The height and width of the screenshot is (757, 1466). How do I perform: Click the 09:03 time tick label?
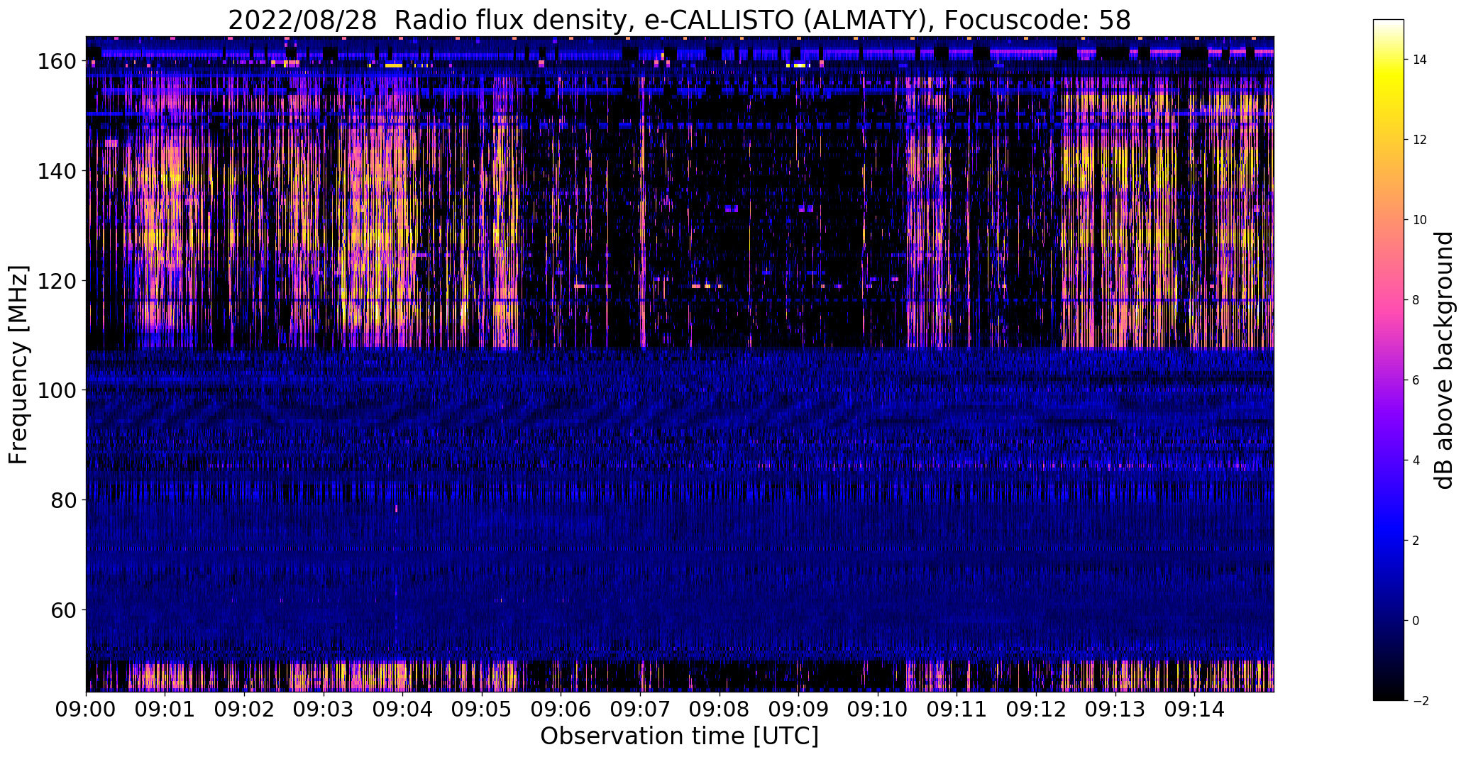click(x=324, y=709)
